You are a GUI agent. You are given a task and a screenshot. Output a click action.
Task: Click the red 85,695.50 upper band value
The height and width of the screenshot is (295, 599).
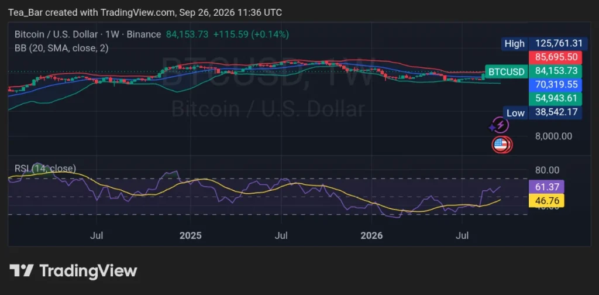(556, 58)
